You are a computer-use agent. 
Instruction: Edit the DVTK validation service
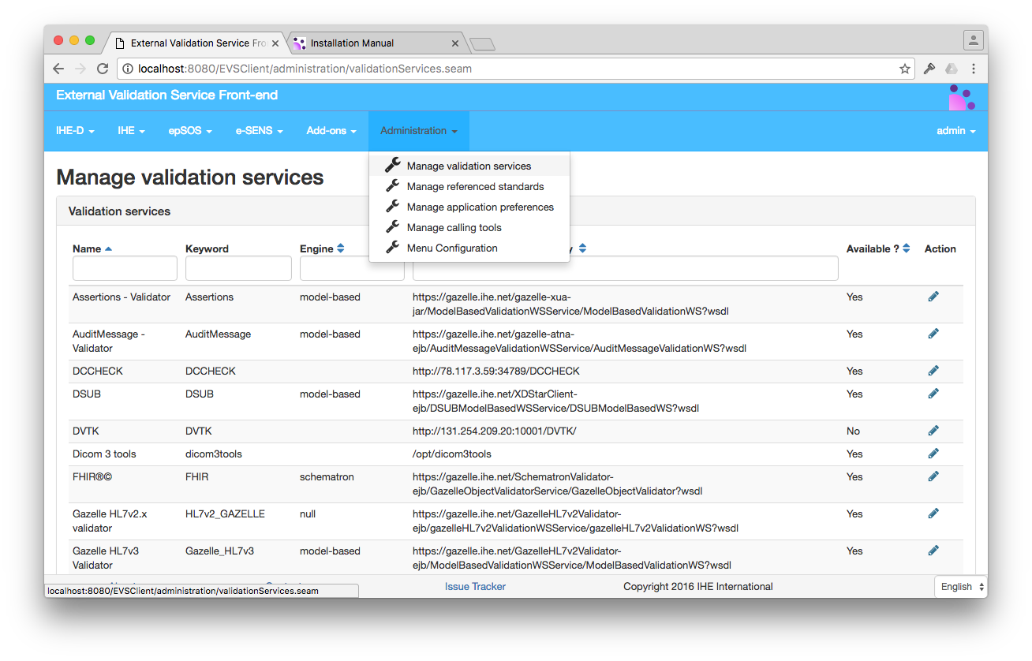click(x=933, y=430)
